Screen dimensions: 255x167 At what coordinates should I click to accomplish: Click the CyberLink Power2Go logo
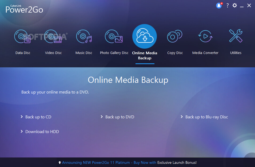[24, 9]
